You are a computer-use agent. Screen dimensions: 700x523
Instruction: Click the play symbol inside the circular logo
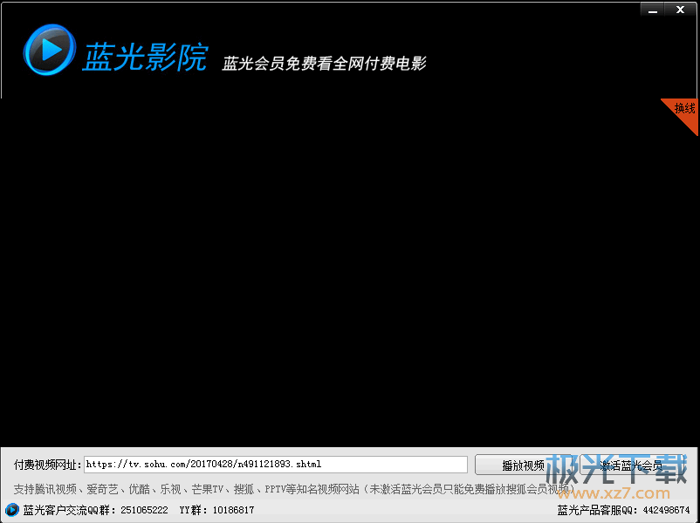49,50
